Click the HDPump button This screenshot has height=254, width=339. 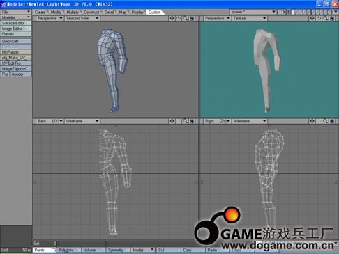tap(15, 52)
